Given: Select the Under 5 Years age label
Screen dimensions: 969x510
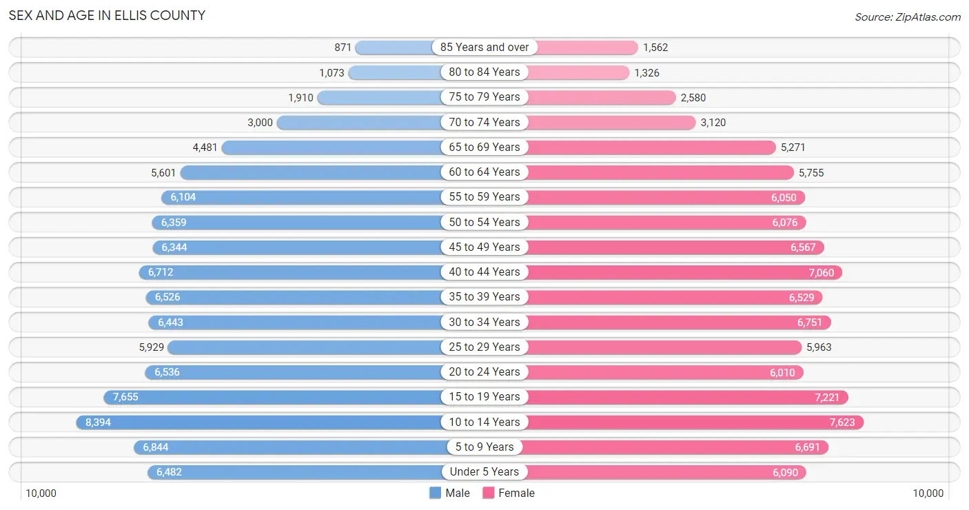Looking at the screenshot, I should 484,471.
